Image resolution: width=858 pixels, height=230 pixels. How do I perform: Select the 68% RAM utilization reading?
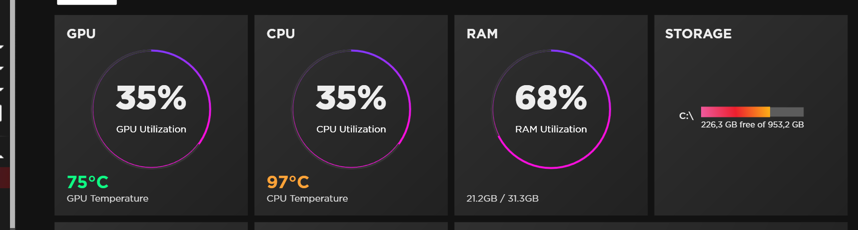(x=551, y=98)
